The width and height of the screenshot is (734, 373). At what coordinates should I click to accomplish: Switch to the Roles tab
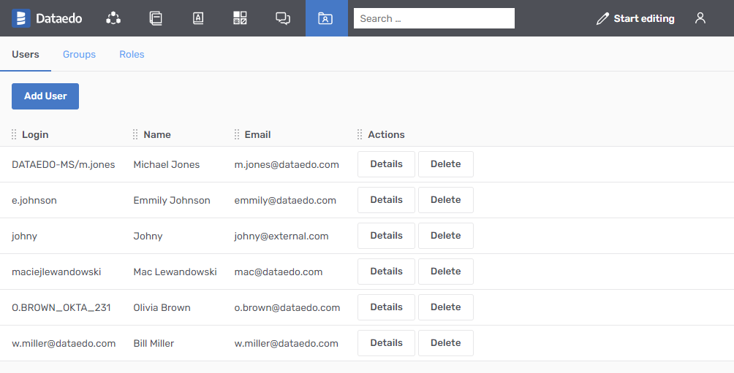point(132,55)
